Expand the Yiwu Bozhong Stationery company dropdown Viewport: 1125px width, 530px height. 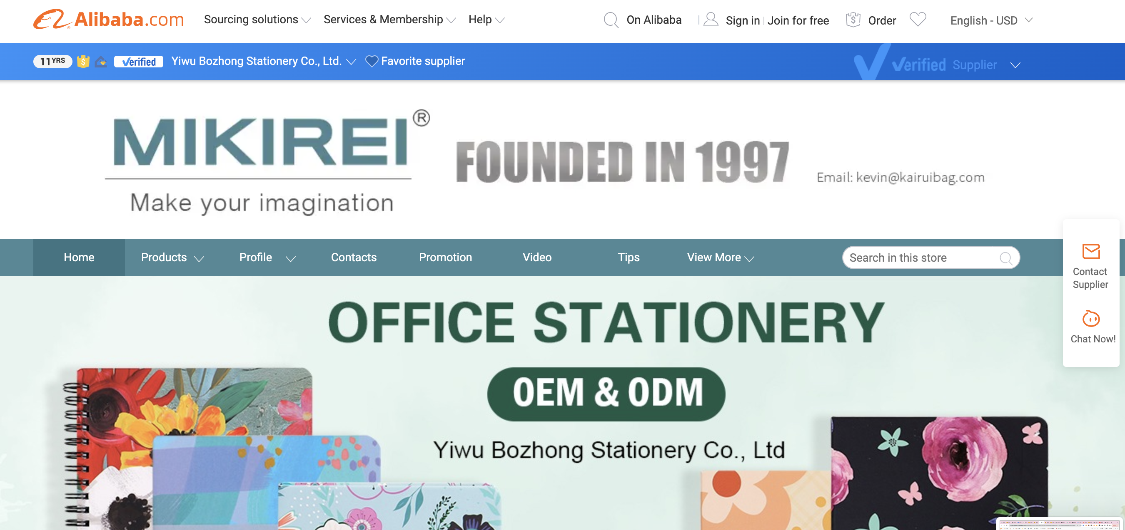[x=351, y=62]
